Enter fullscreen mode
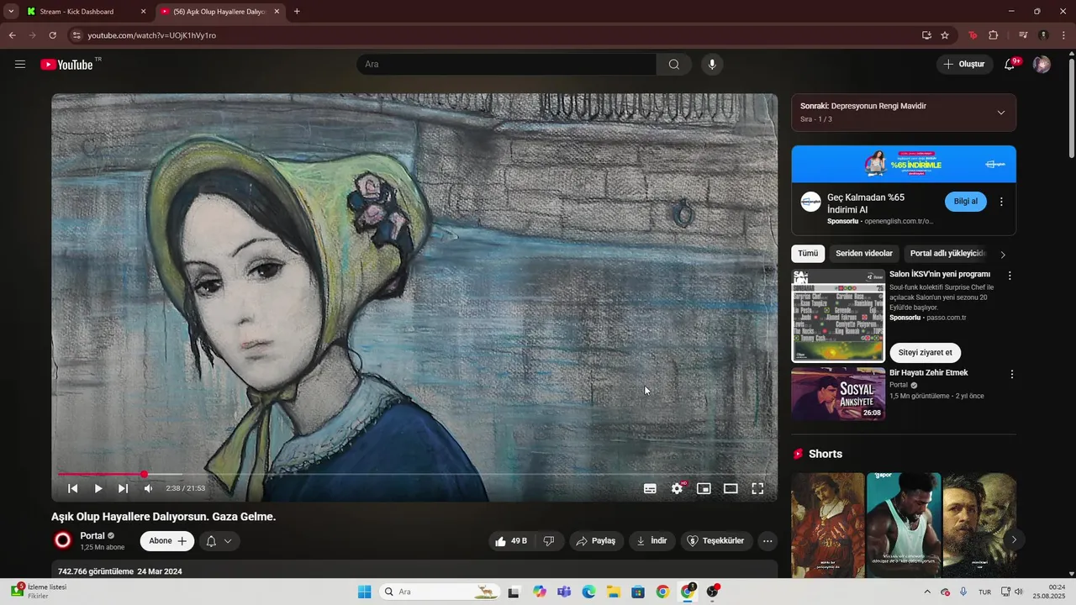 coord(757,488)
